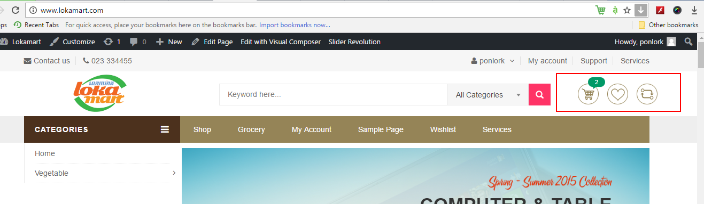Click the Edit Page admin link
The image size is (704, 204).
click(212, 42)
